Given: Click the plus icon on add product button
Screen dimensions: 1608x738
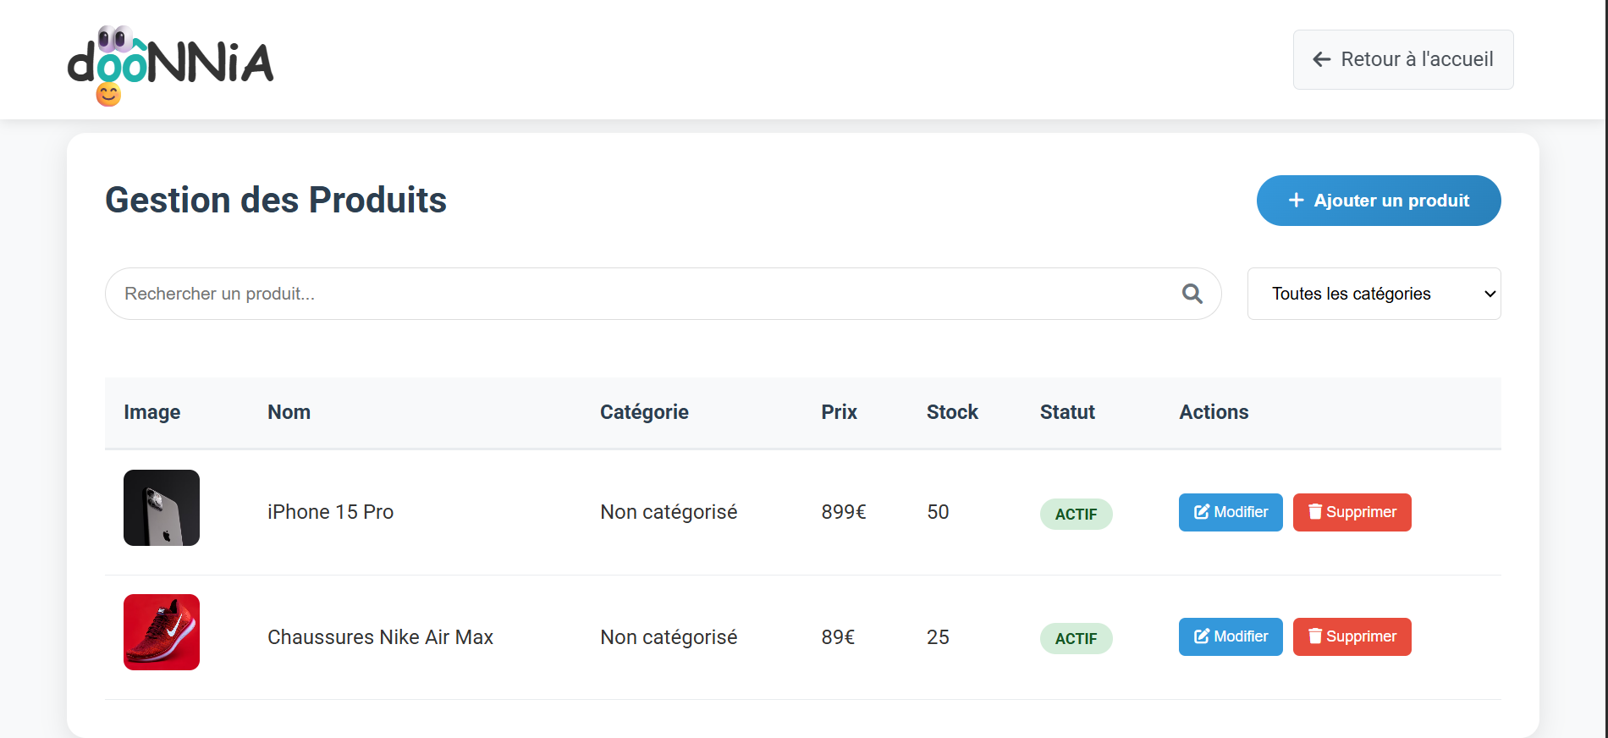Looking at the screenshot, I should [1295, 201].
